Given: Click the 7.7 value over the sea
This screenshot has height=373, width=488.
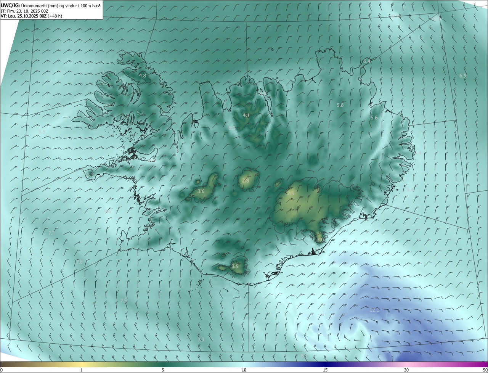Looking at the screenshot, I should click(x=52, y=233).
